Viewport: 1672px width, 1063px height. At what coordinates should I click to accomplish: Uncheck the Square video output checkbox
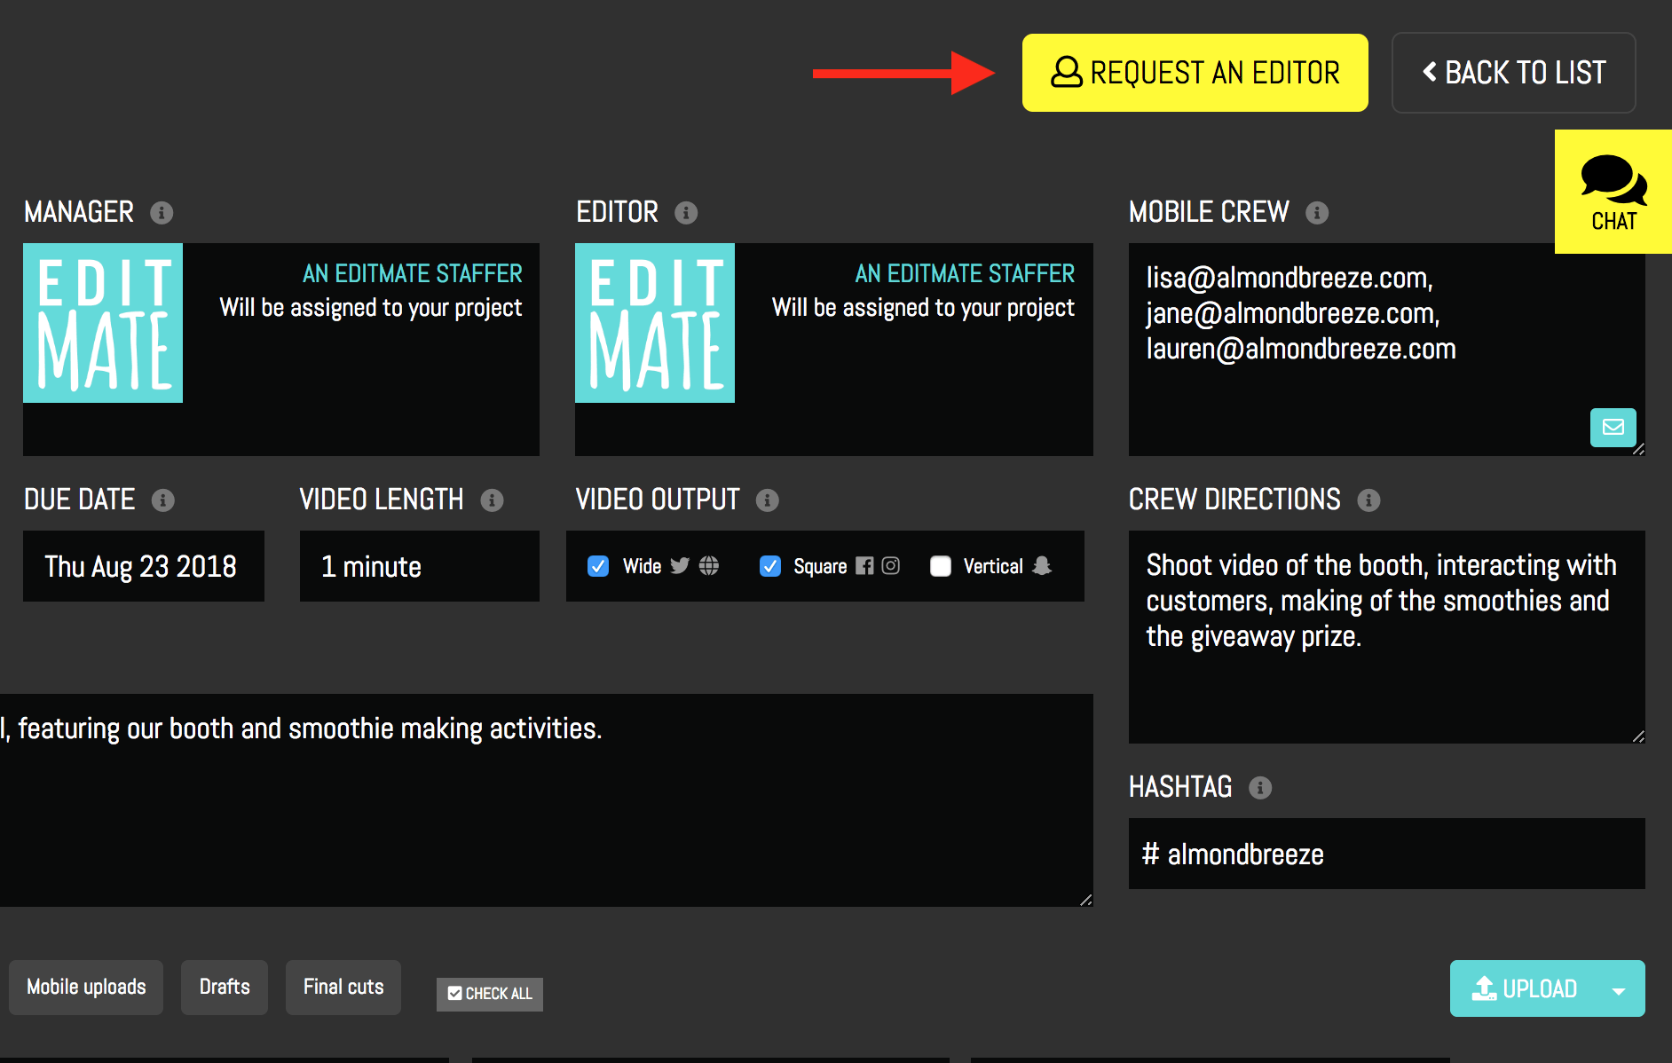coord(770,566)
